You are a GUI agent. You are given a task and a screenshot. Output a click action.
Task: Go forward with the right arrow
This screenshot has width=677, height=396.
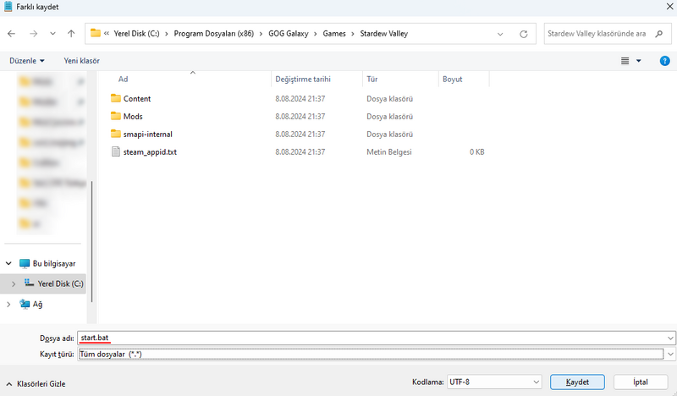(x=33, y=34)
